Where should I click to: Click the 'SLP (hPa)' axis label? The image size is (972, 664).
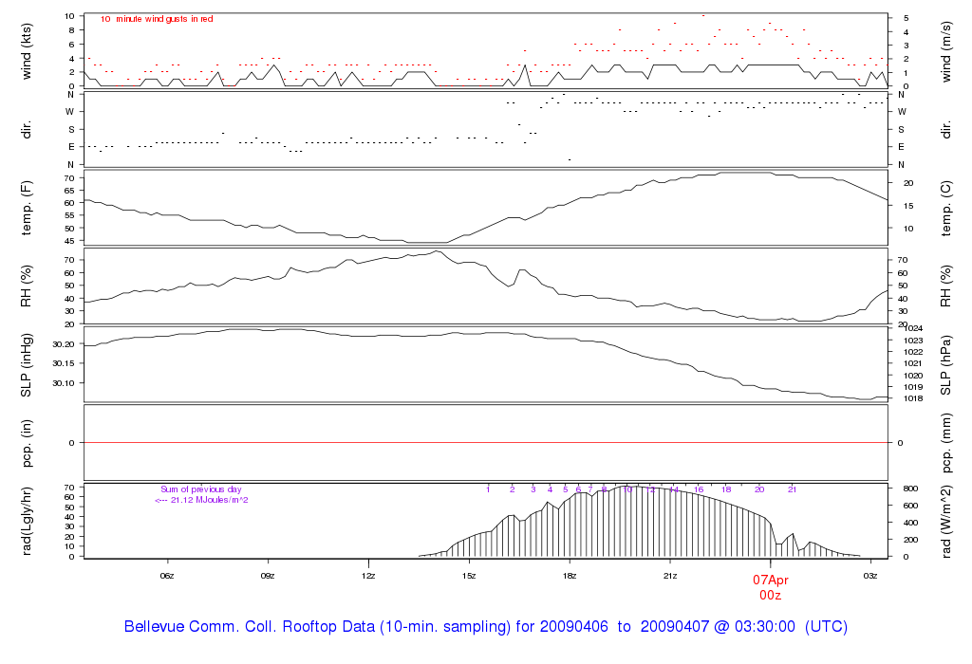[x=946, y=365]
